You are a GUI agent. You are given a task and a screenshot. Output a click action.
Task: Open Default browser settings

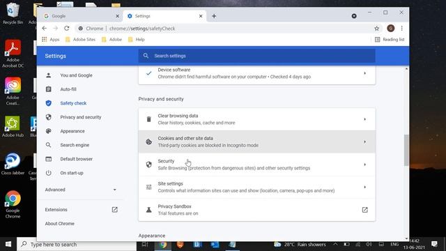click(76, 159)
